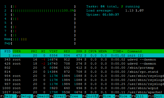Select rsyslogd row with PID 954

(x=82, y=76)
